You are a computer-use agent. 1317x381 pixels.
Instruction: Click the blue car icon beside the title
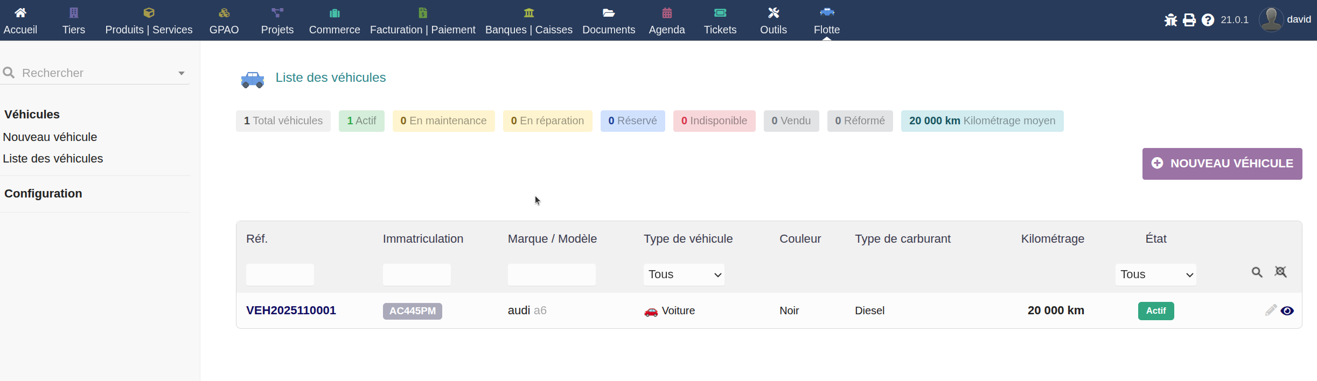pyautogui.click(x=253, y=80)
